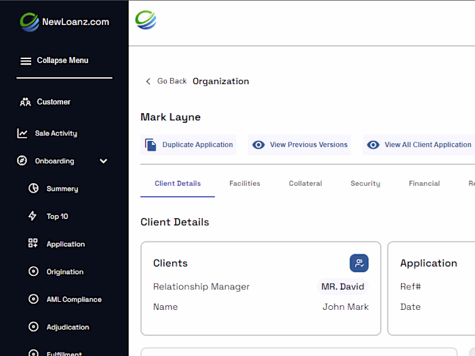The height and width of the screenshot is (356, 475).
Task: Open AML Compliance menu item
Action: (73, 300)
